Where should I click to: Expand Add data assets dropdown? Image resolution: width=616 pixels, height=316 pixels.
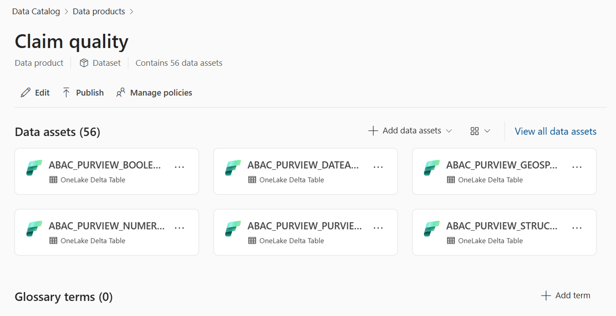(x=410, y=131)
